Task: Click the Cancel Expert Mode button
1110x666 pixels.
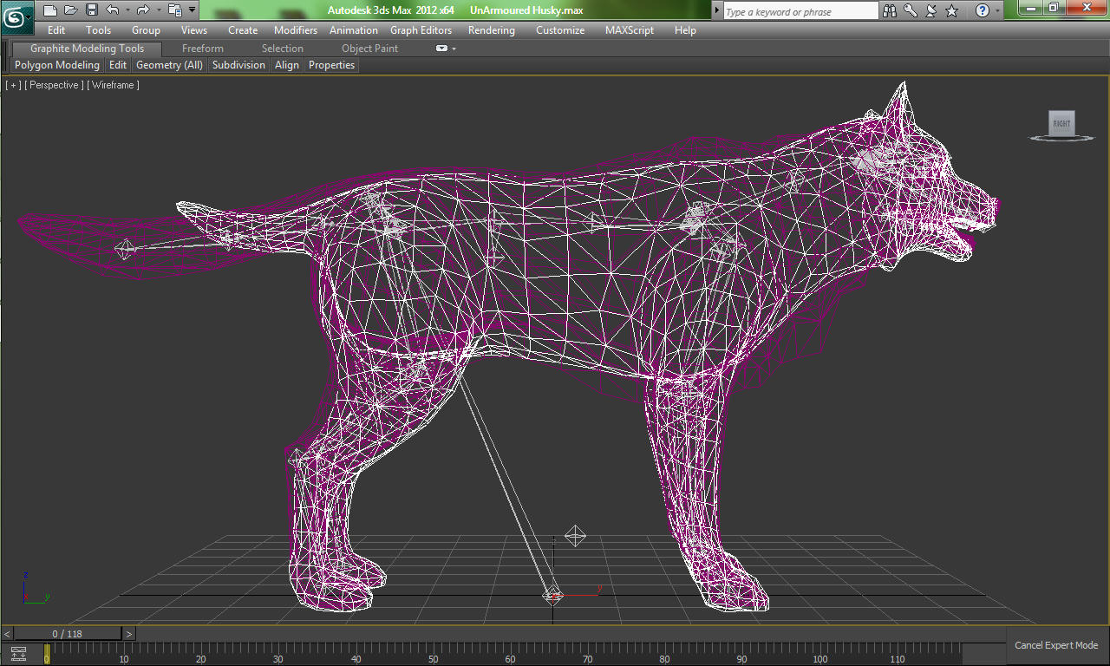Action: click(1056, 645)
